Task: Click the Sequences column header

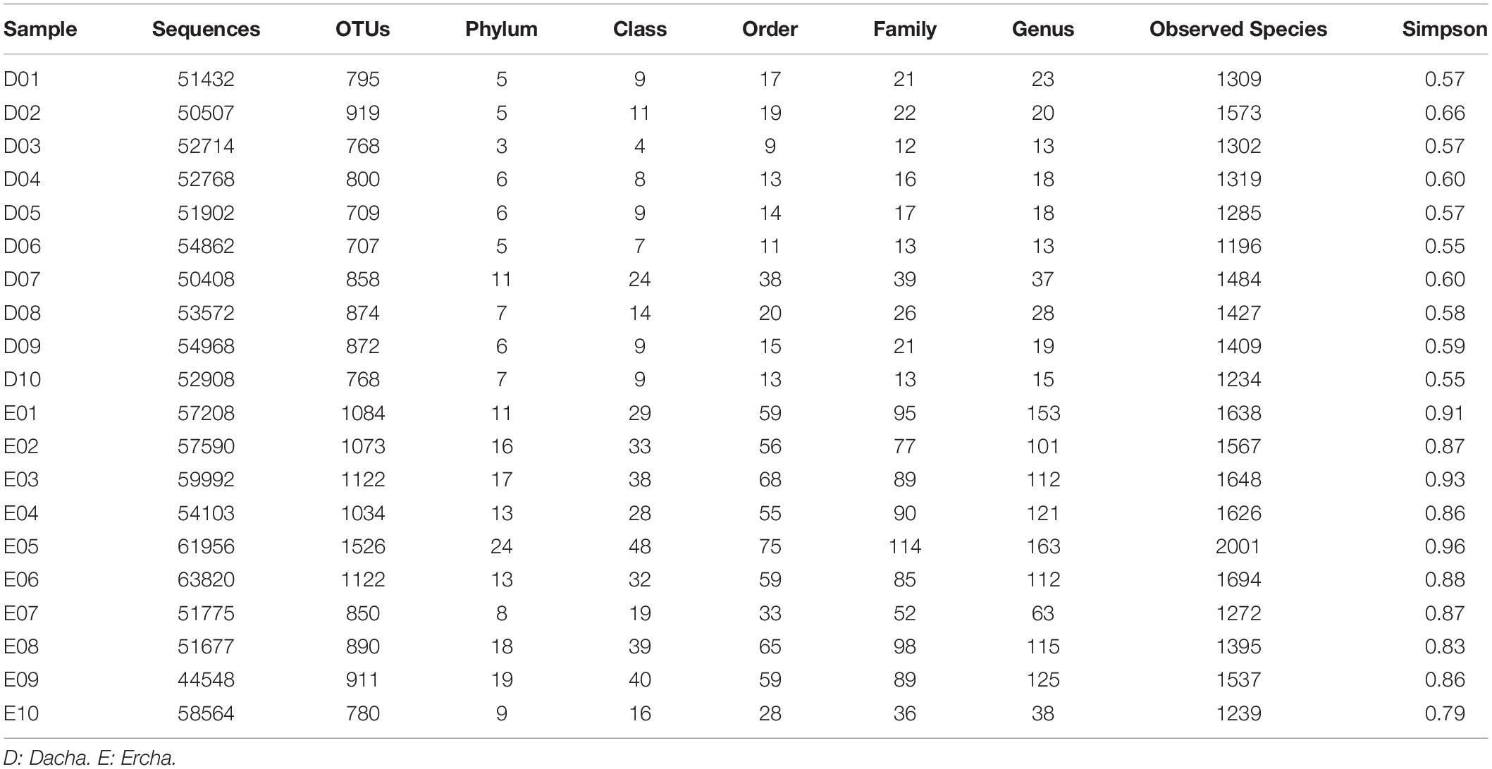Action: pos(206,29)
